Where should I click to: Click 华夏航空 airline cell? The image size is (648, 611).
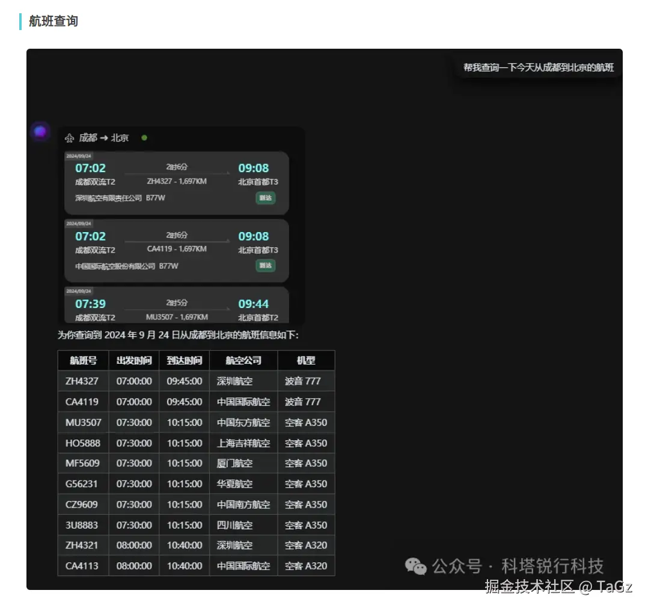click(243, 484)
